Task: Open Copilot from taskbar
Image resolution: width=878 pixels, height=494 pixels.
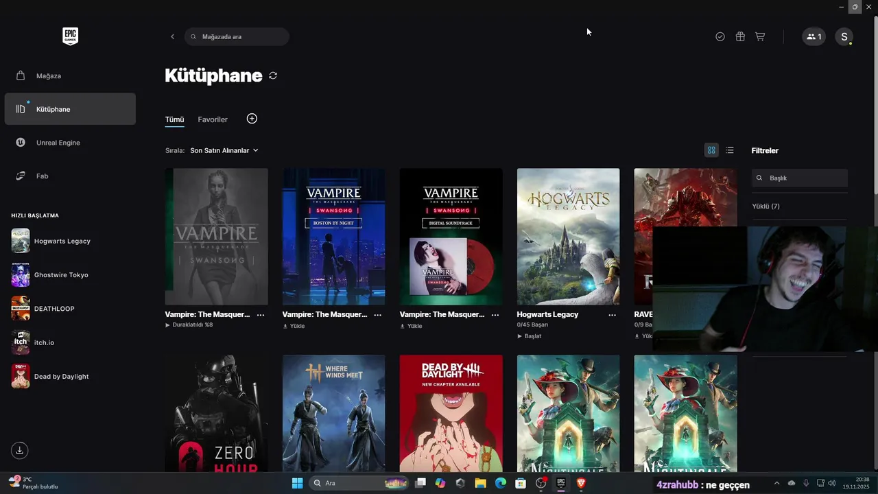Action: click(x=440, y=483)
